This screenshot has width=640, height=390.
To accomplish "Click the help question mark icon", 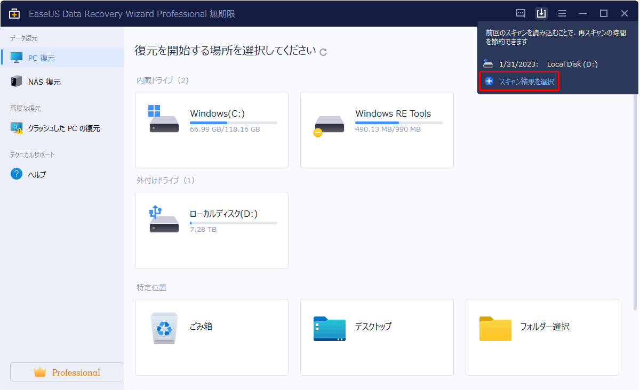I will click(x=17, y=174).
